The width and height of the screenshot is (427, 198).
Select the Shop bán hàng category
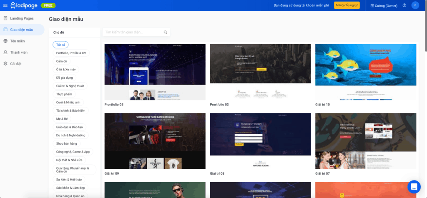(x=66, y=143)
